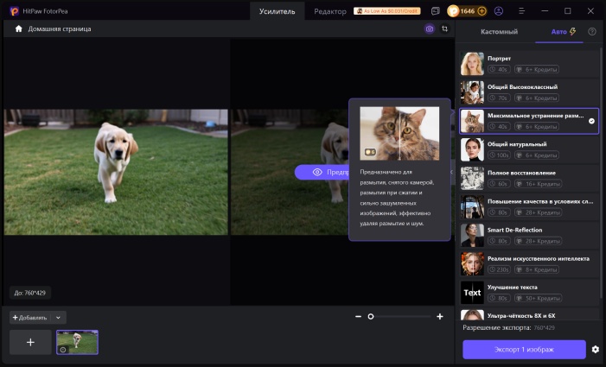Open the feedback message icon in title bar
Screen dimensions: 606x367
pyautogui.click(x=436, y=11)
